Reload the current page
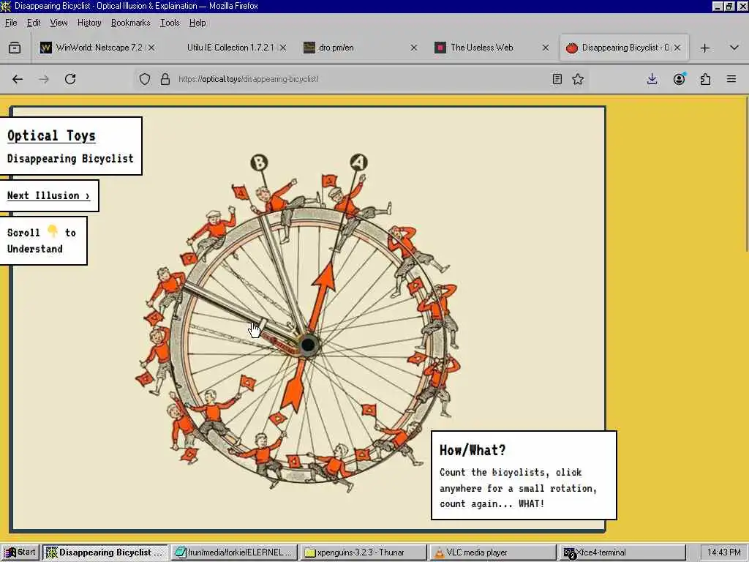The image size is (749, 562). point(70,79)
